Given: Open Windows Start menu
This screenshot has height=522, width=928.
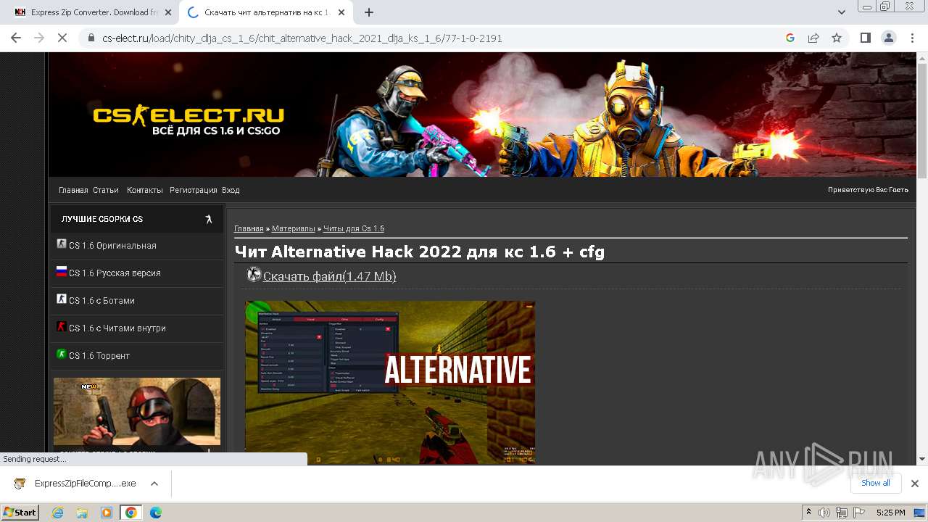Looking at the screenshot, I should pos(20,513).
